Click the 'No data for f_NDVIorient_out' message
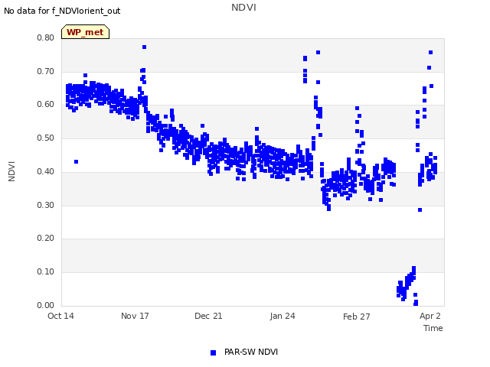Image resolution: width=490 pixels, height=367 pixels. point(62,11)
